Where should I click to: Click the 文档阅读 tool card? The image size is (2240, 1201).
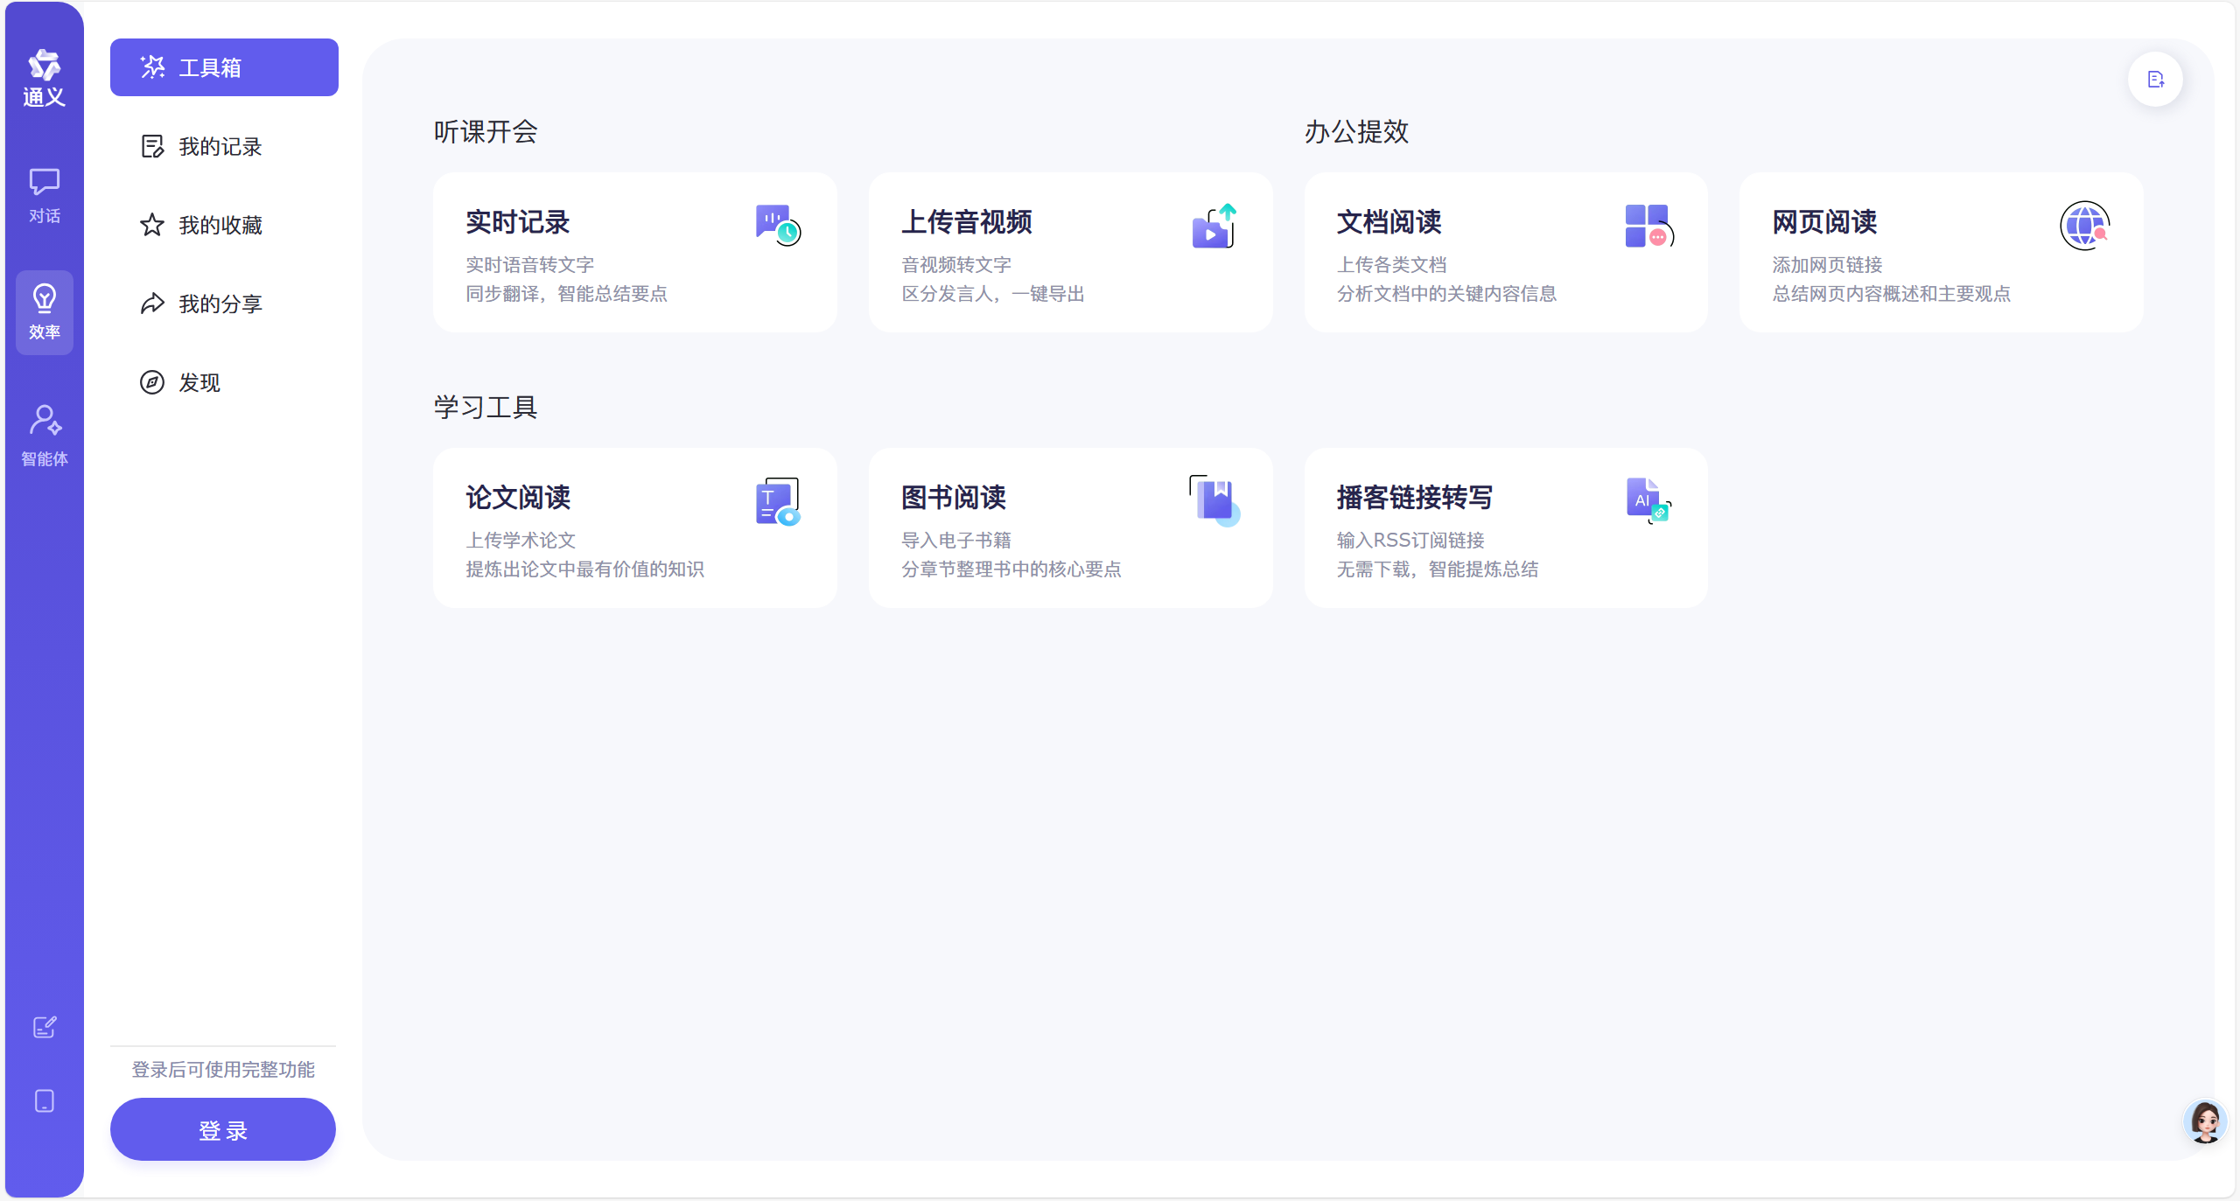point(1505,252)
